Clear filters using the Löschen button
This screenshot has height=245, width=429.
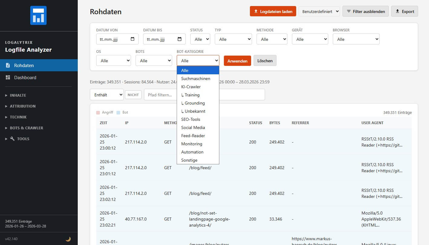pos(265,60)
